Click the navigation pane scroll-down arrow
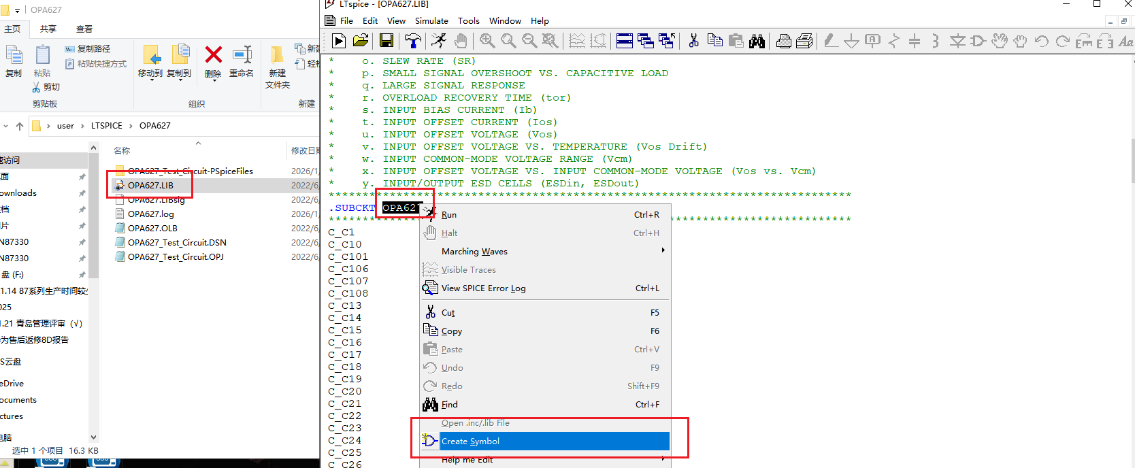The image size is (1135, 468). (x=94, y=437)
